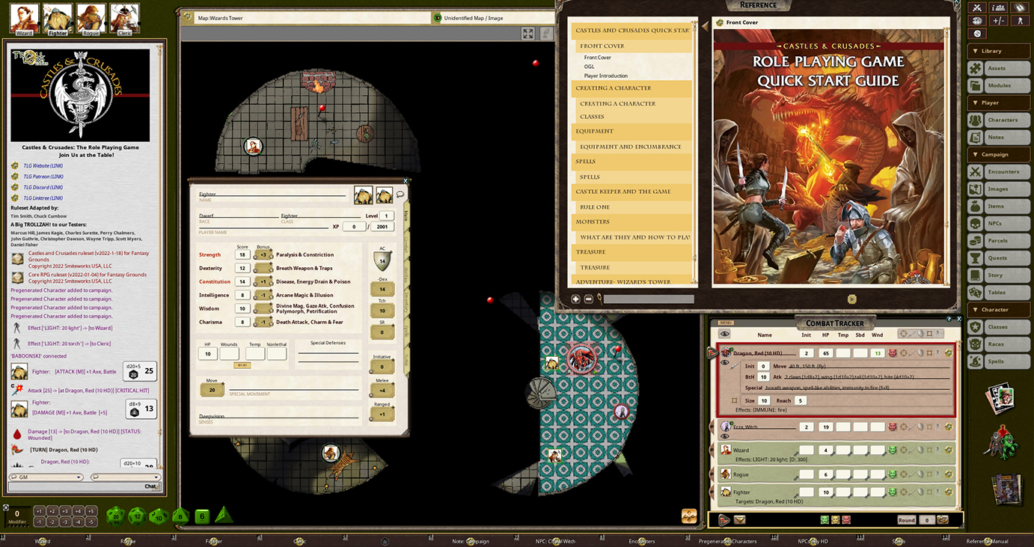Toggle the ID identification icon on the map
Viewport: 1034px width, 547px height.
[x=438, y=18]
